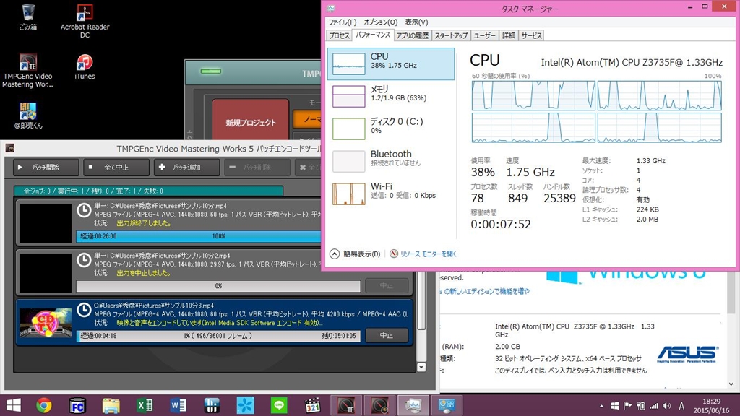740x416 pixels.
Task: Select the メモリ performance item
Action: pyautogui.click(x=391, y=96)
